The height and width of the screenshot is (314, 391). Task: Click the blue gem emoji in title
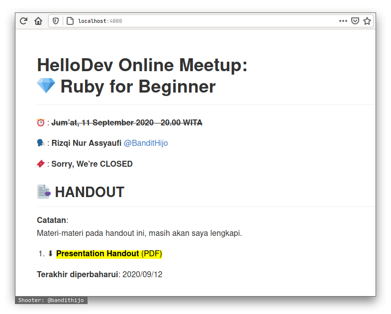pyautogui.click(x=46, y=86)
